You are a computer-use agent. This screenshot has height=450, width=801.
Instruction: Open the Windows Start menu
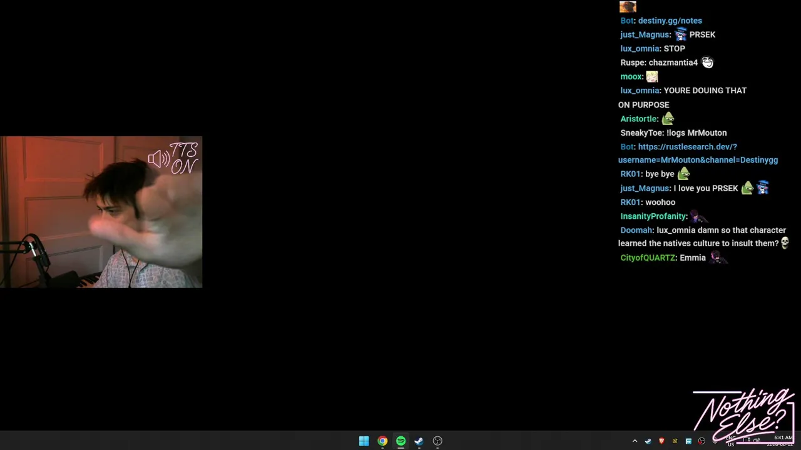tap(364, 441)
